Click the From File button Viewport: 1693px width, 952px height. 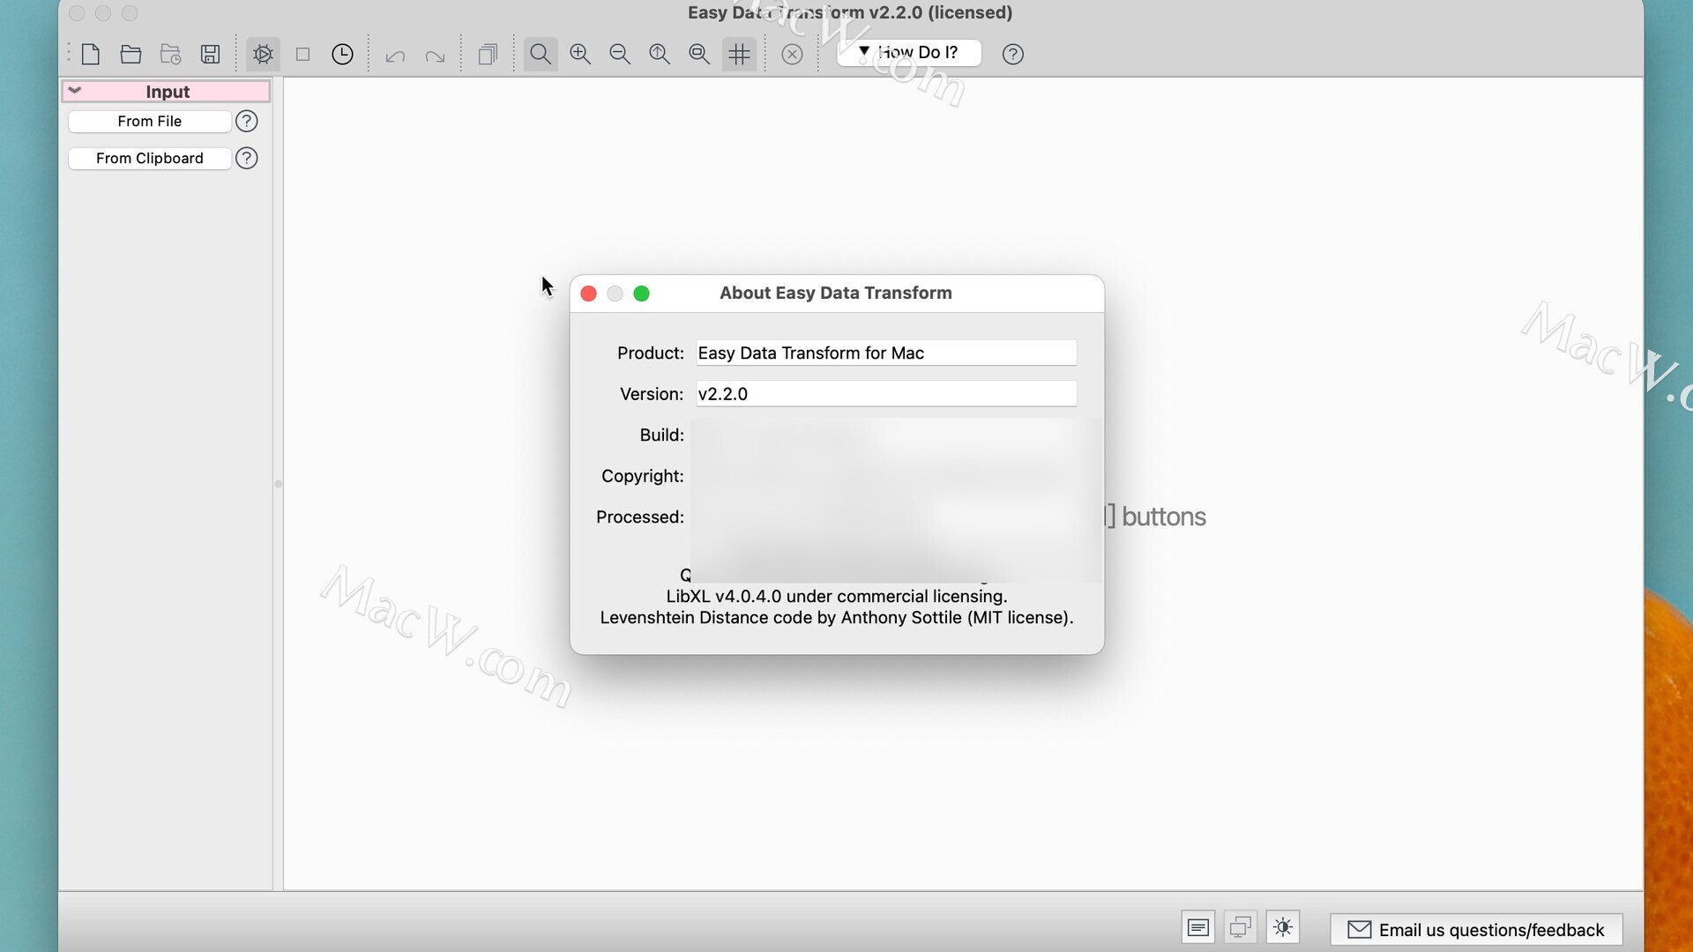150,122
